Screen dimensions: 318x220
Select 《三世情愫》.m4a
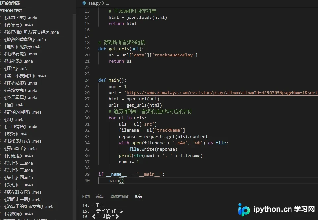point(20,127)
